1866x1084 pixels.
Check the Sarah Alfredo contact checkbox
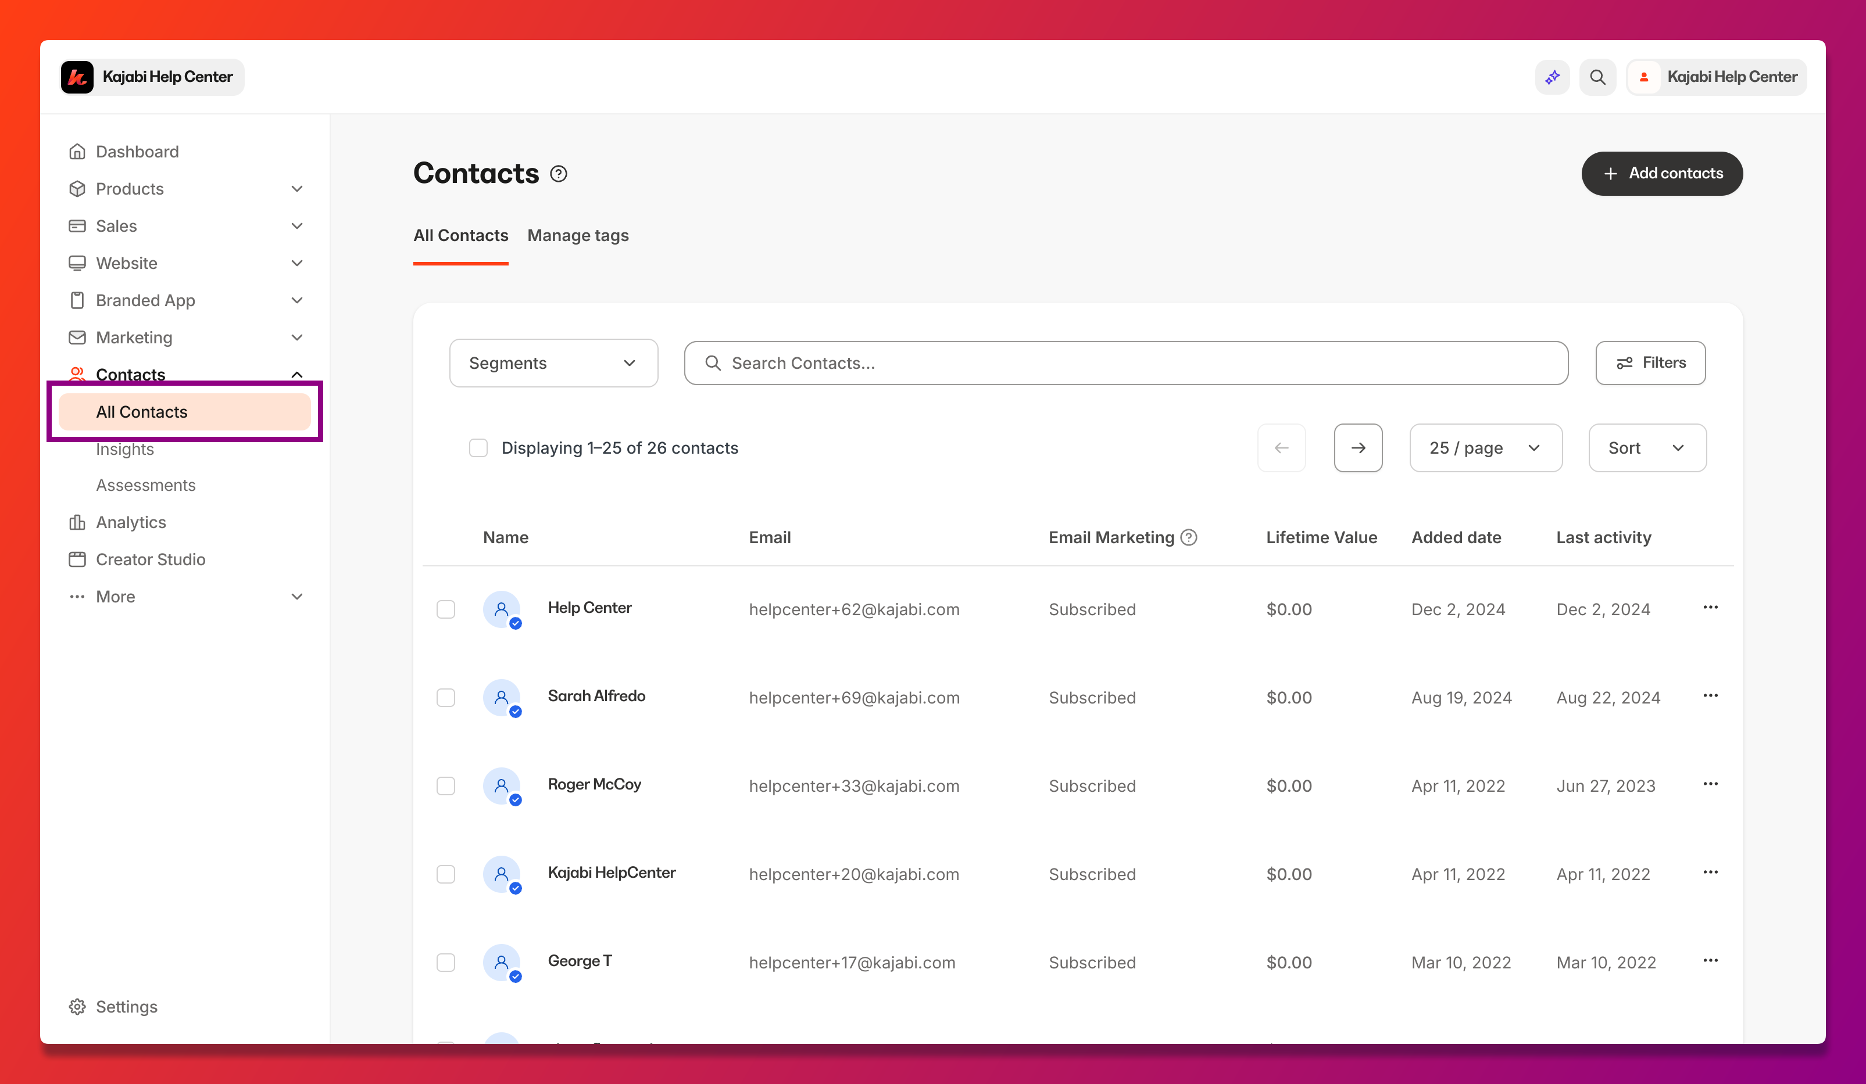coord(446,698)
